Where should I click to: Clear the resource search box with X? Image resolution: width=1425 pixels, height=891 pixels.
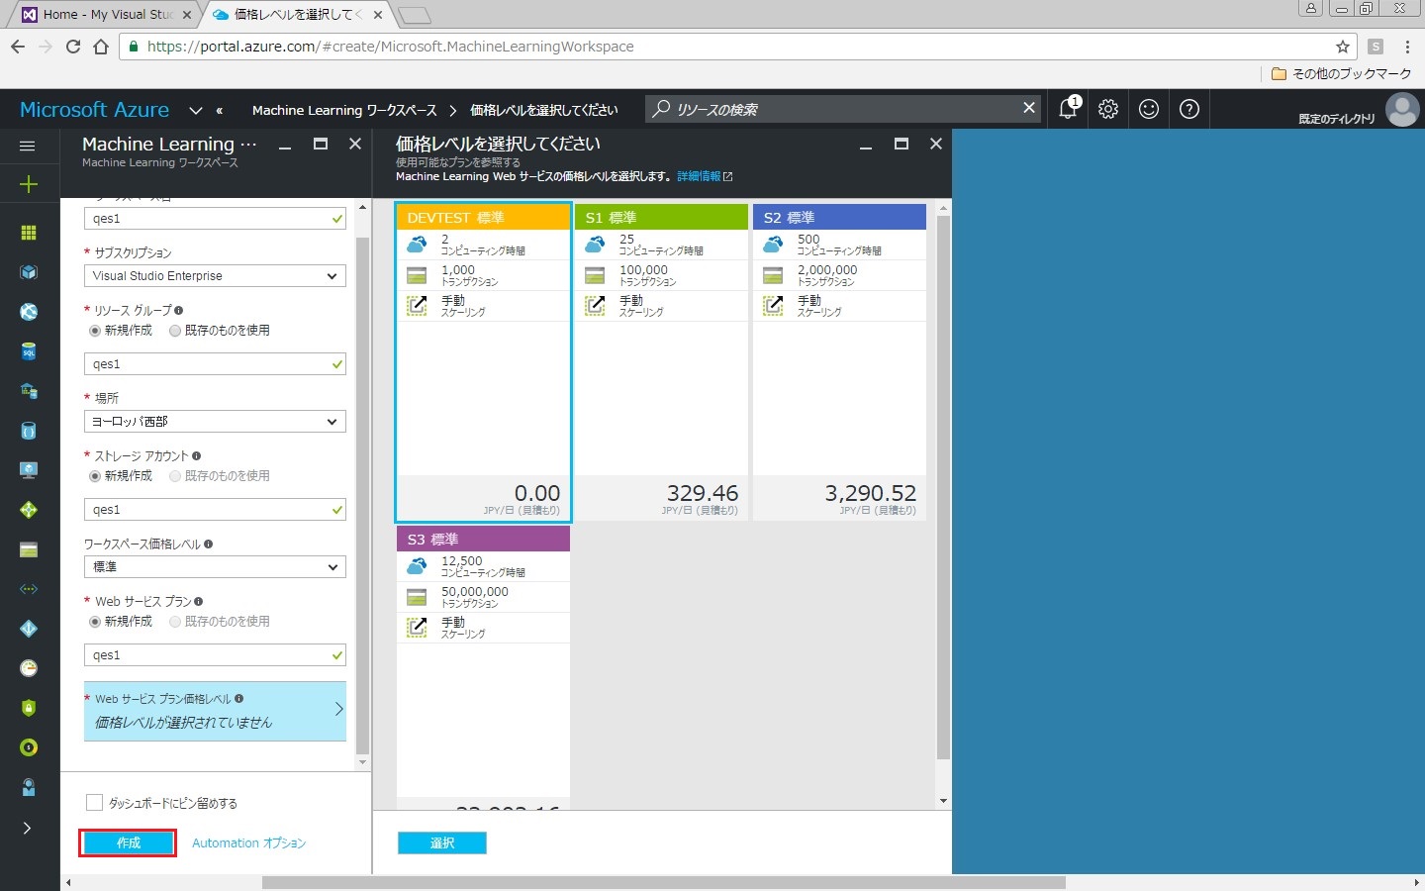[x=1029, y=108]
